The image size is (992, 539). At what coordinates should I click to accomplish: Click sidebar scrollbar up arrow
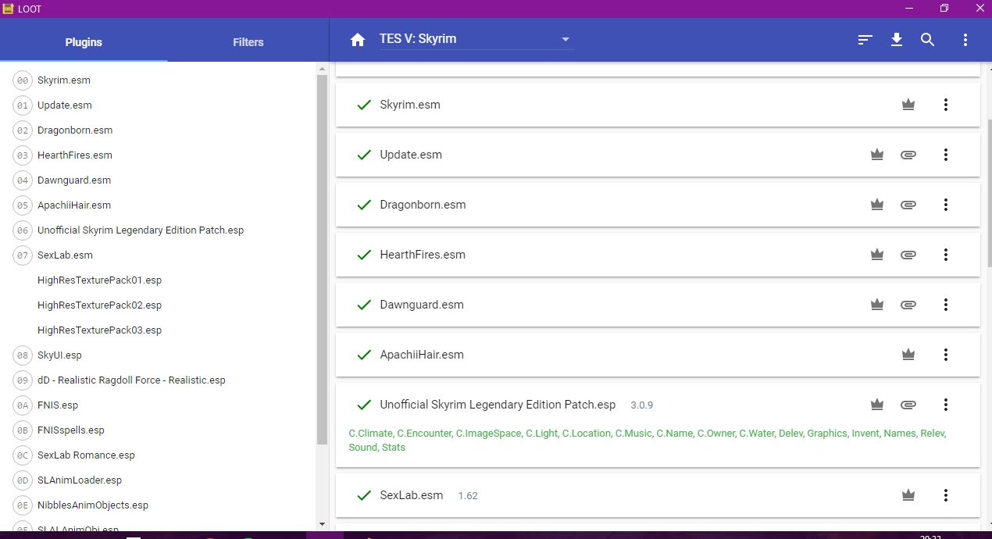323,69
